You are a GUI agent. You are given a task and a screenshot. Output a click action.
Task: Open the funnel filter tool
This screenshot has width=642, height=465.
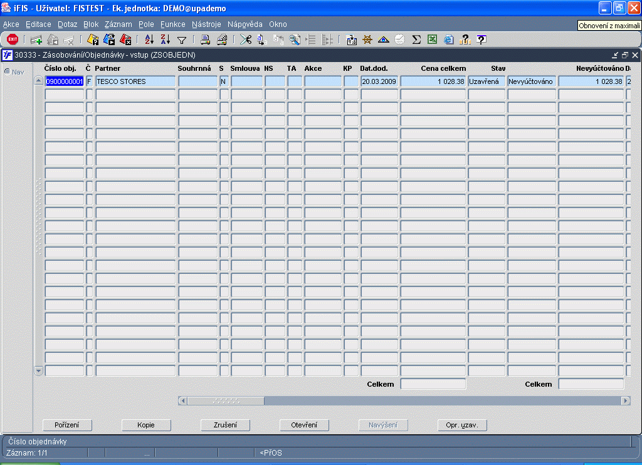[x=182, y=39]
